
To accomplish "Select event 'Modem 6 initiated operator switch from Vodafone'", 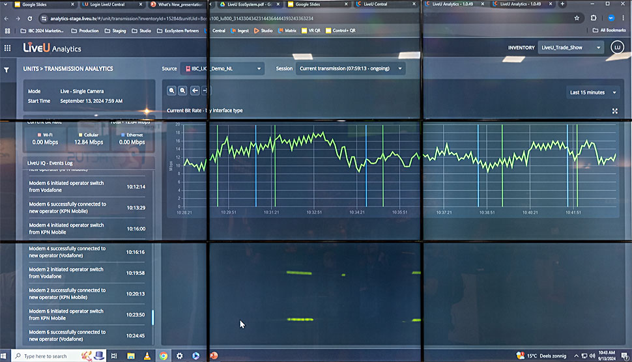I will 87,186.
